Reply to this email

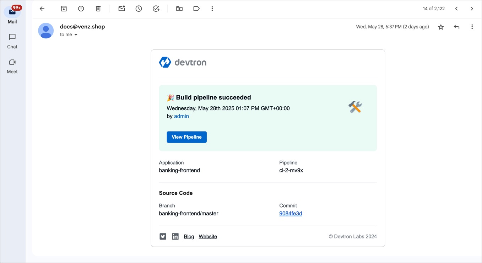456,27
